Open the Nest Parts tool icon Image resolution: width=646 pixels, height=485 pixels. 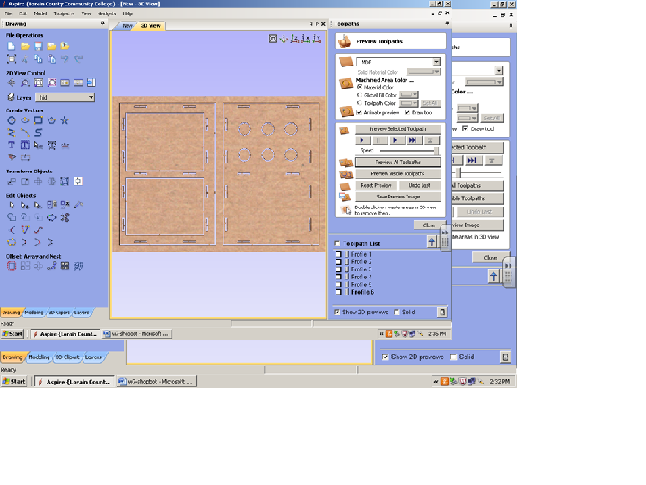click(78, 267)
